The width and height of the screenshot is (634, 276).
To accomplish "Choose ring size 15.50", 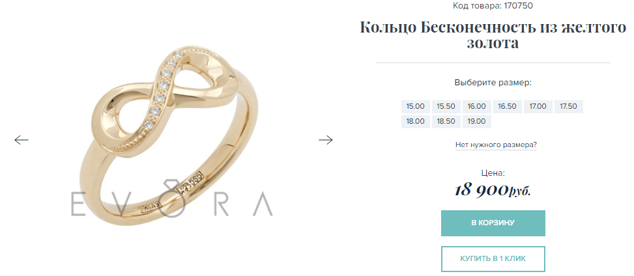I will point(446,107).
